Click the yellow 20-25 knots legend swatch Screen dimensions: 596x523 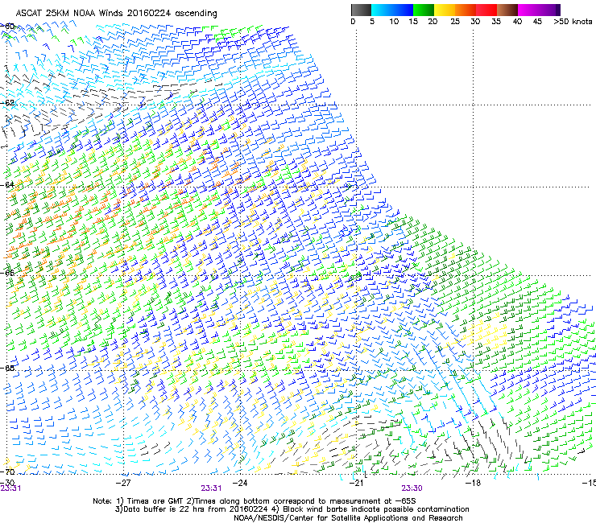pyautogui.click(x=445, y=10)
